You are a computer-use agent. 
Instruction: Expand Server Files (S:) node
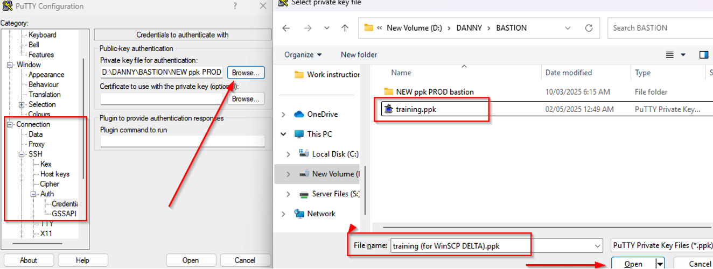pos(288,194)
